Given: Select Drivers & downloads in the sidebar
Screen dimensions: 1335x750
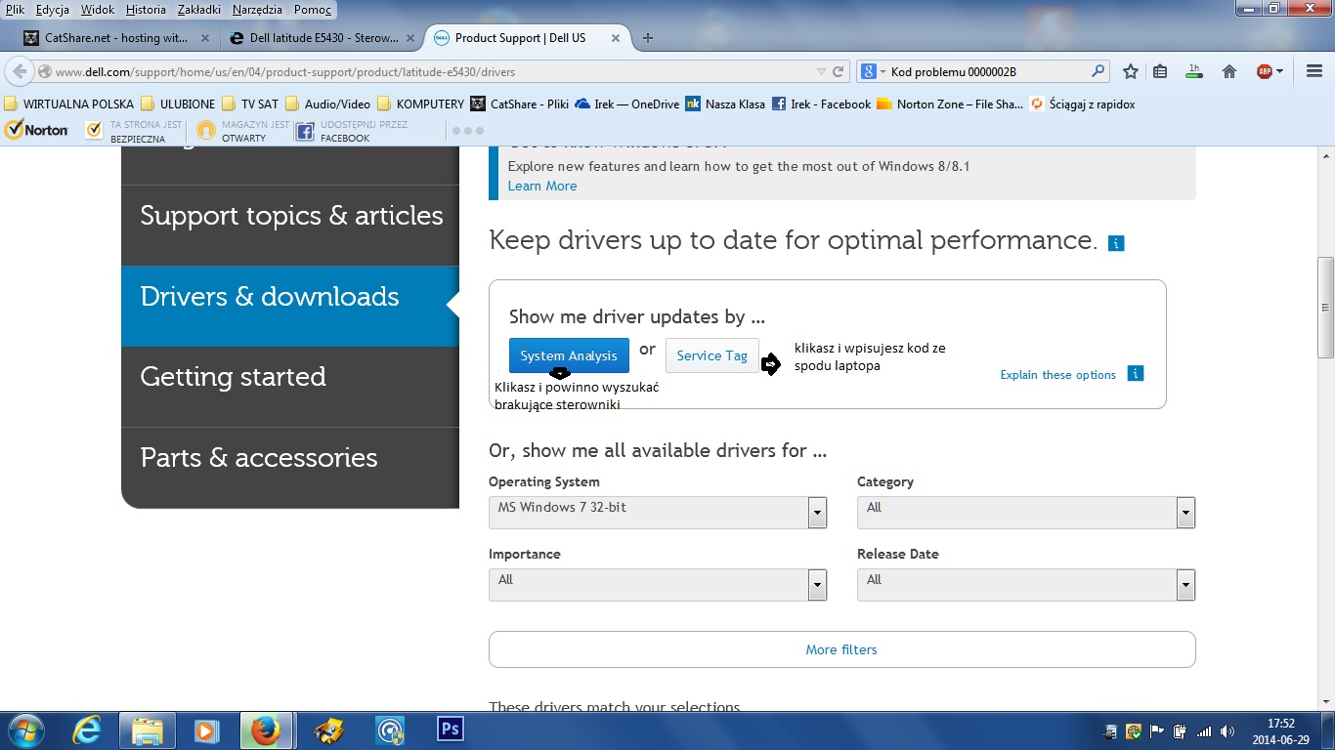Looking at the screenshot, I should tap(290, 306).
